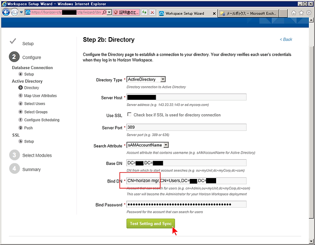This screenshot has width=315, height=245.
Task: Click the scrollbar up arrow
Action: tap(311, 20)
